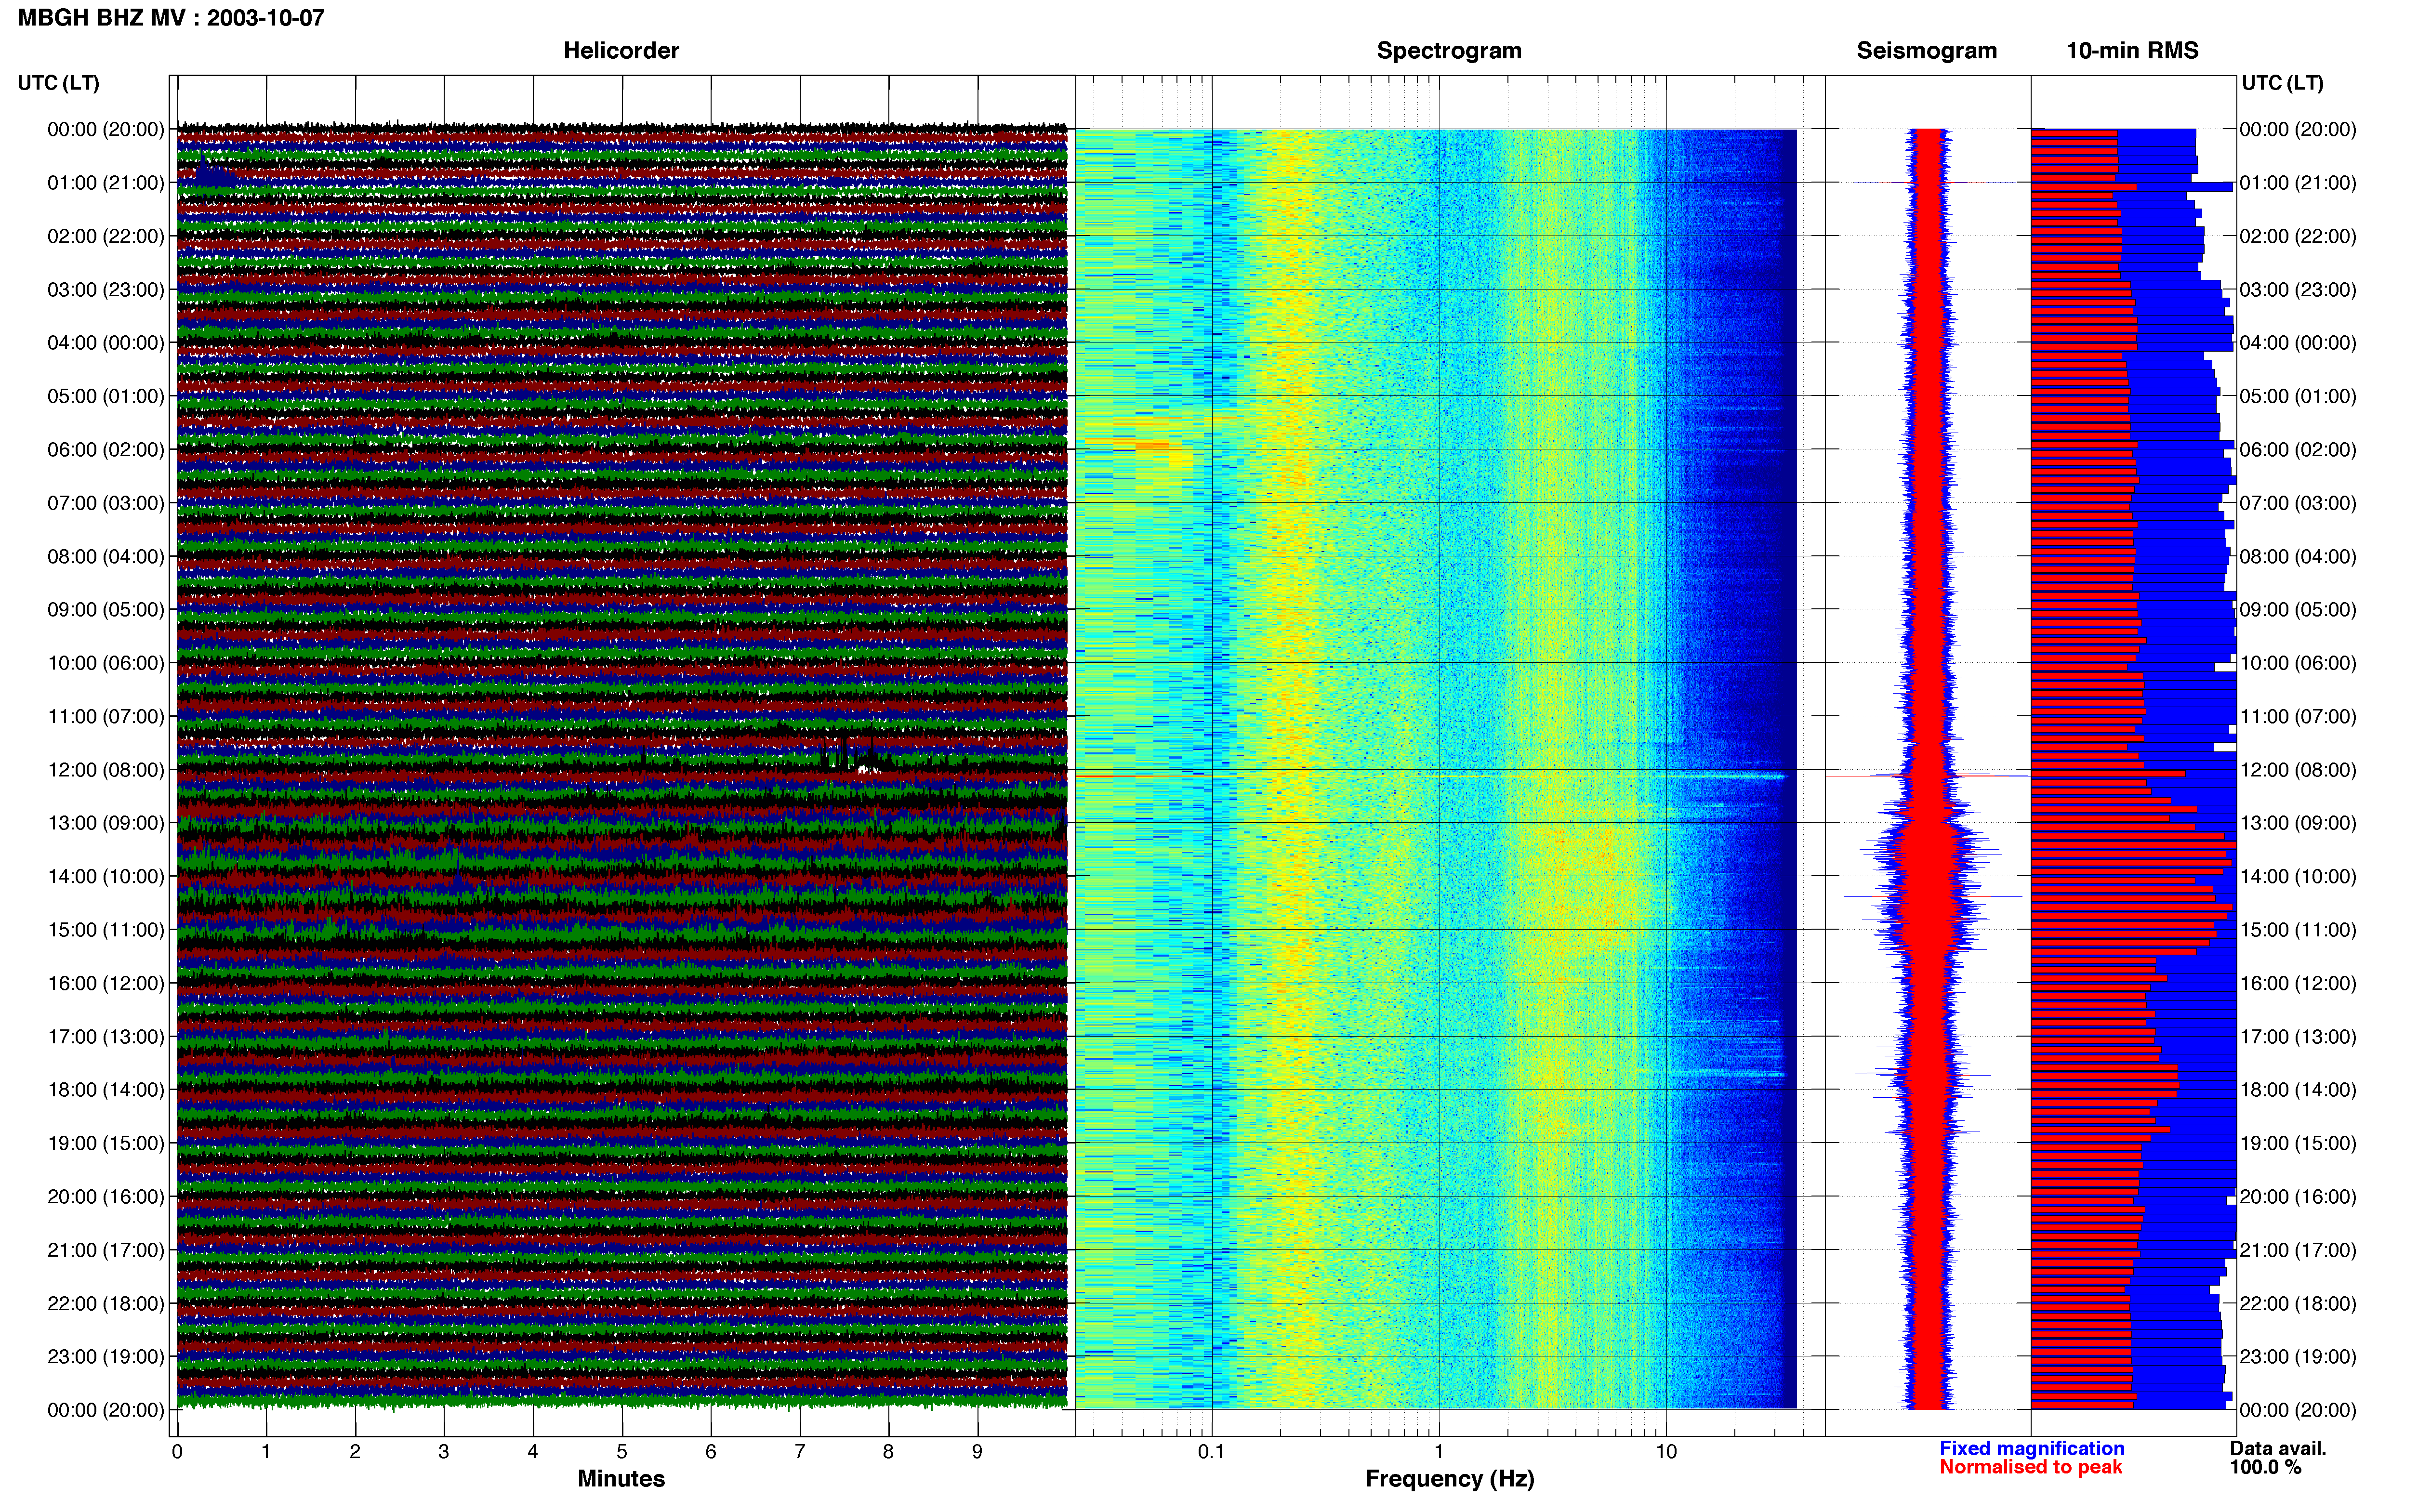The width and height of the screenshot is (2418, 1512).
Task: Click the left 12:00 (08:00) time label
Action: [106, 770]
